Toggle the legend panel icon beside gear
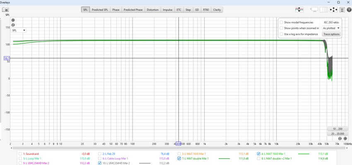352x165 pixels. (342, 9)
